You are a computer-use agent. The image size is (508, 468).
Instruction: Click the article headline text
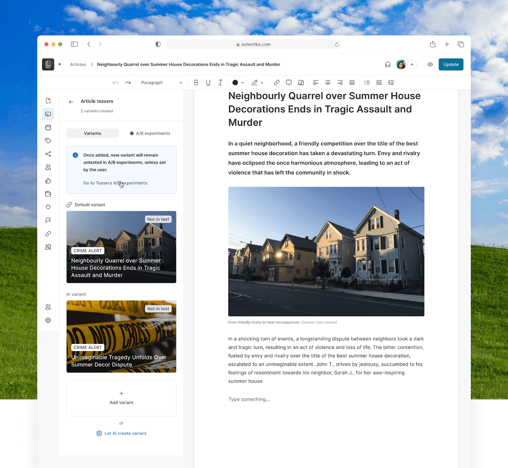324,109
